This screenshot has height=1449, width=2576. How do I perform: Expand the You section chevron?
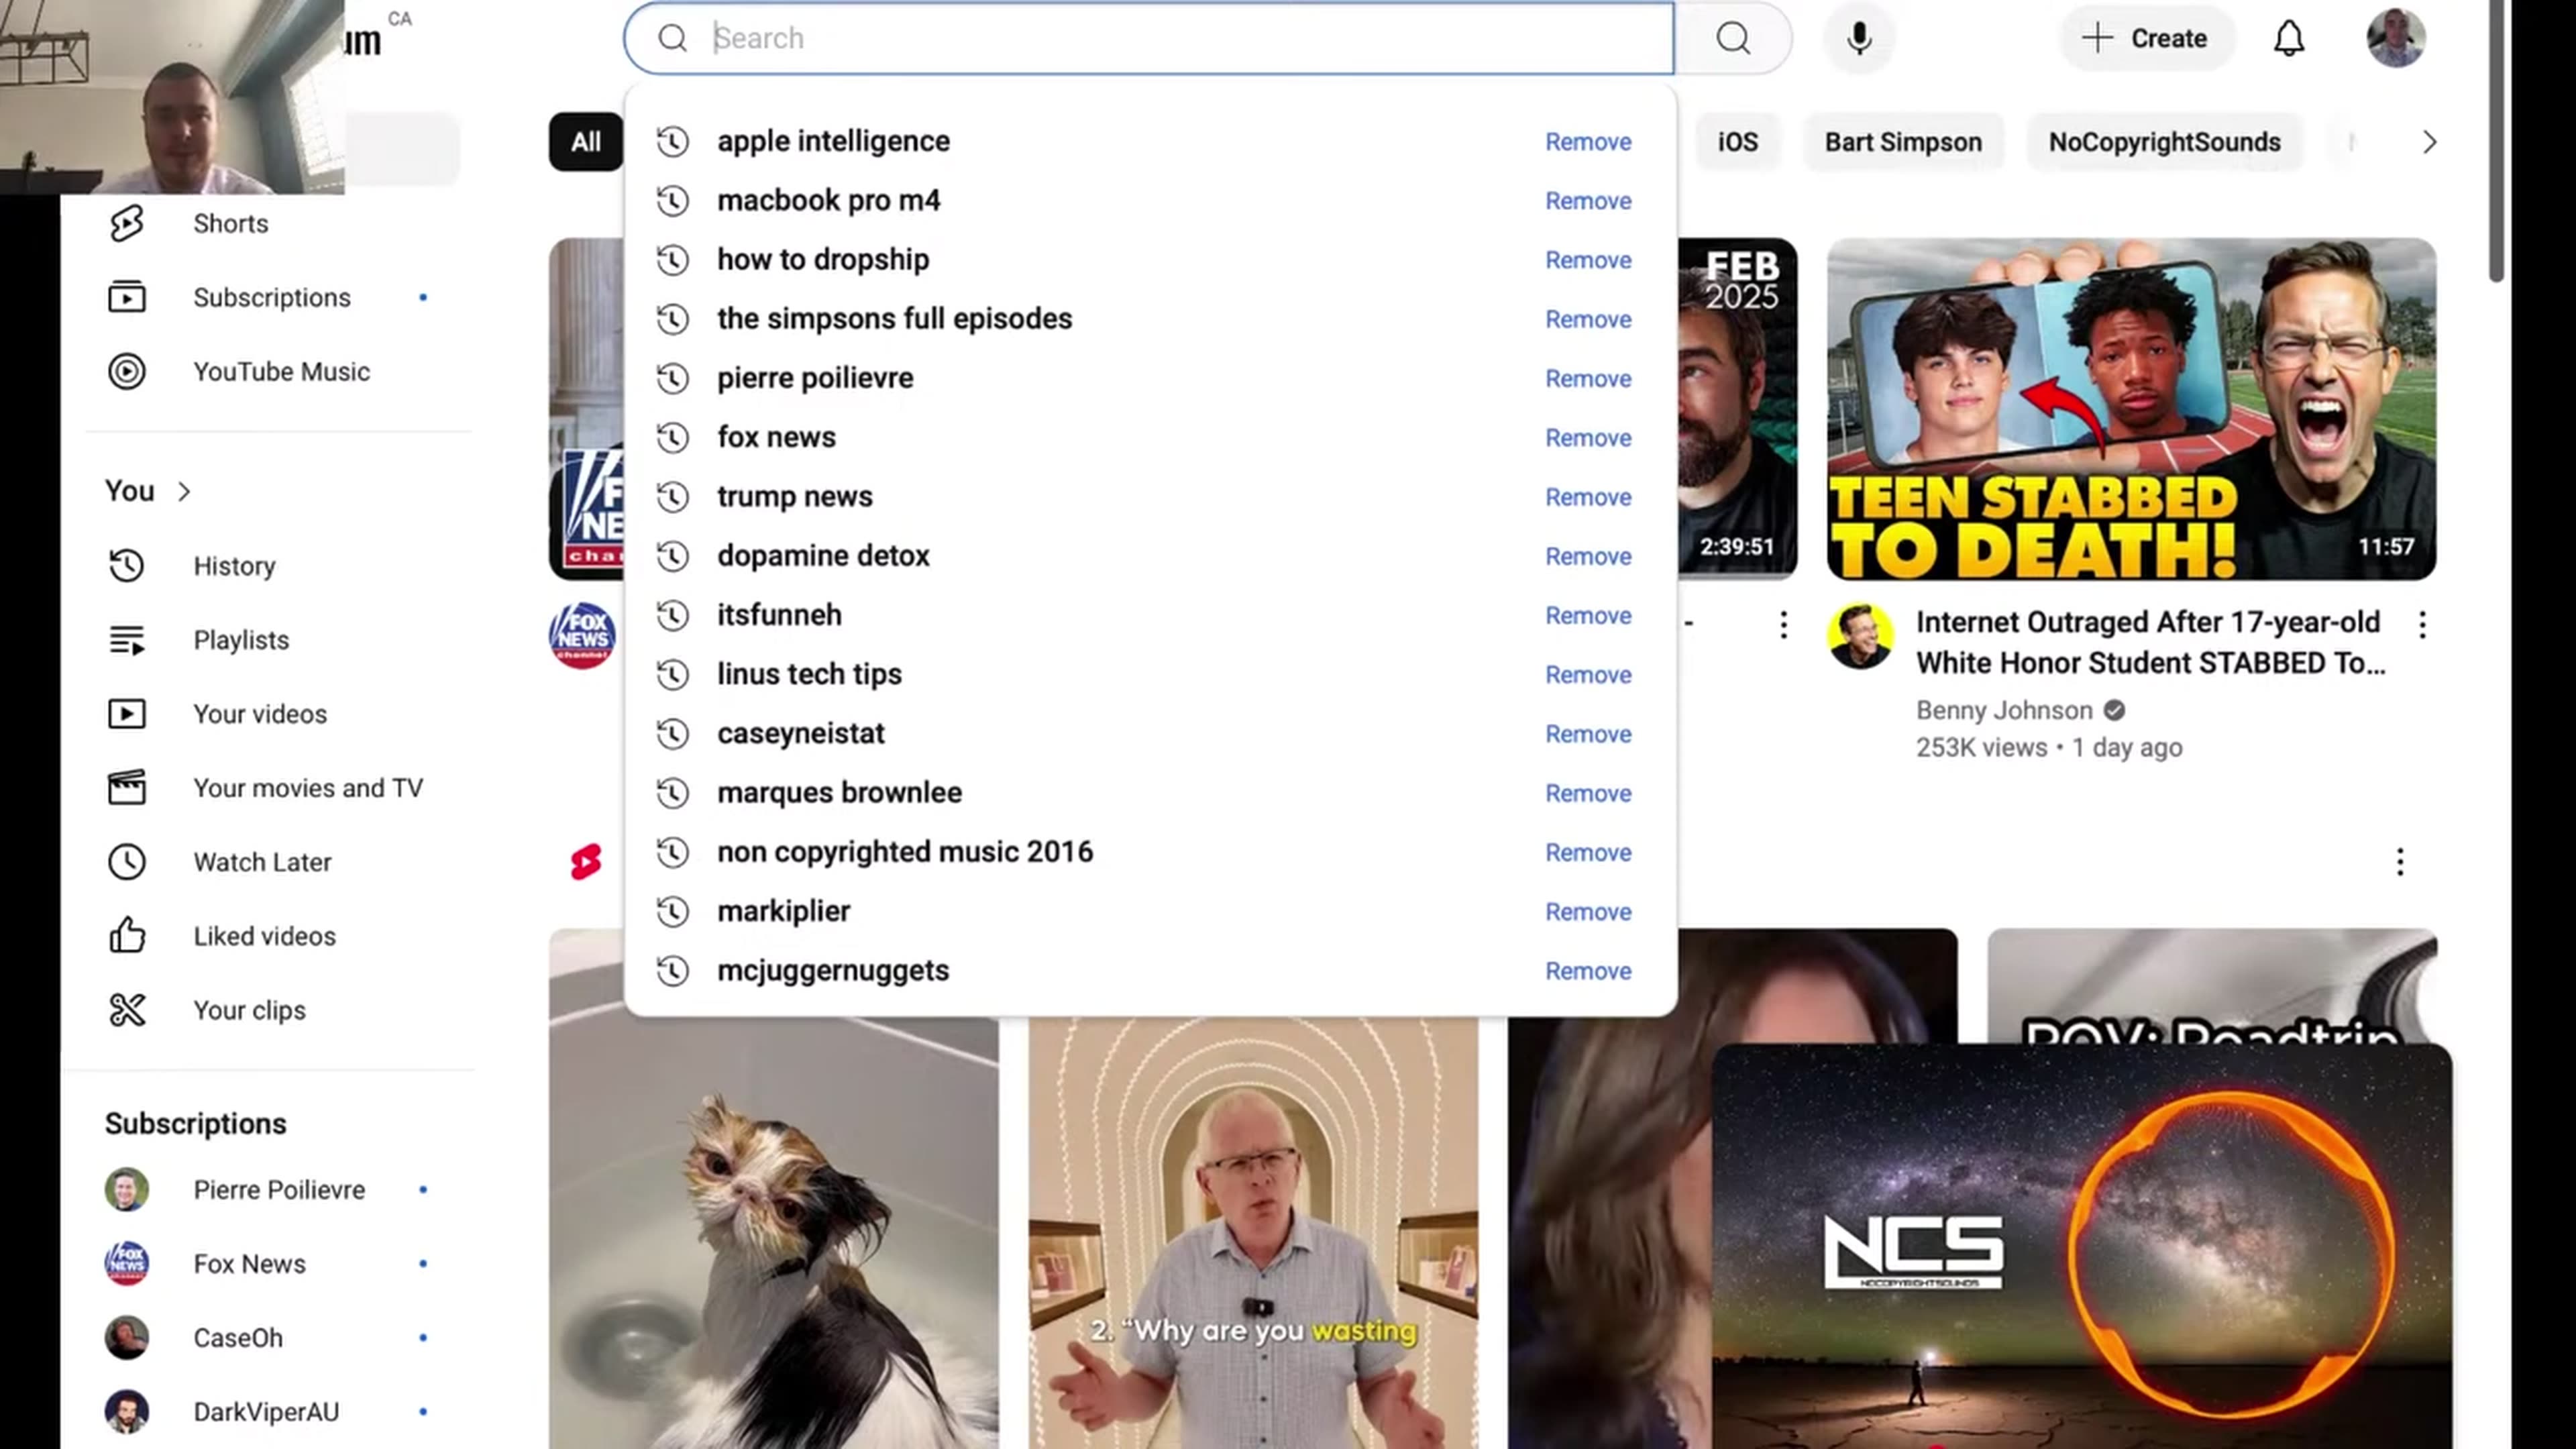click(184, 491)
